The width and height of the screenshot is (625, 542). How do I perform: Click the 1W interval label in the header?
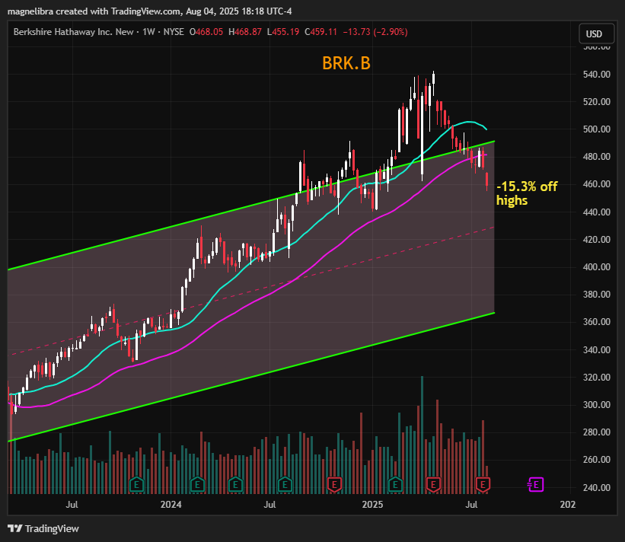[148, 32]
